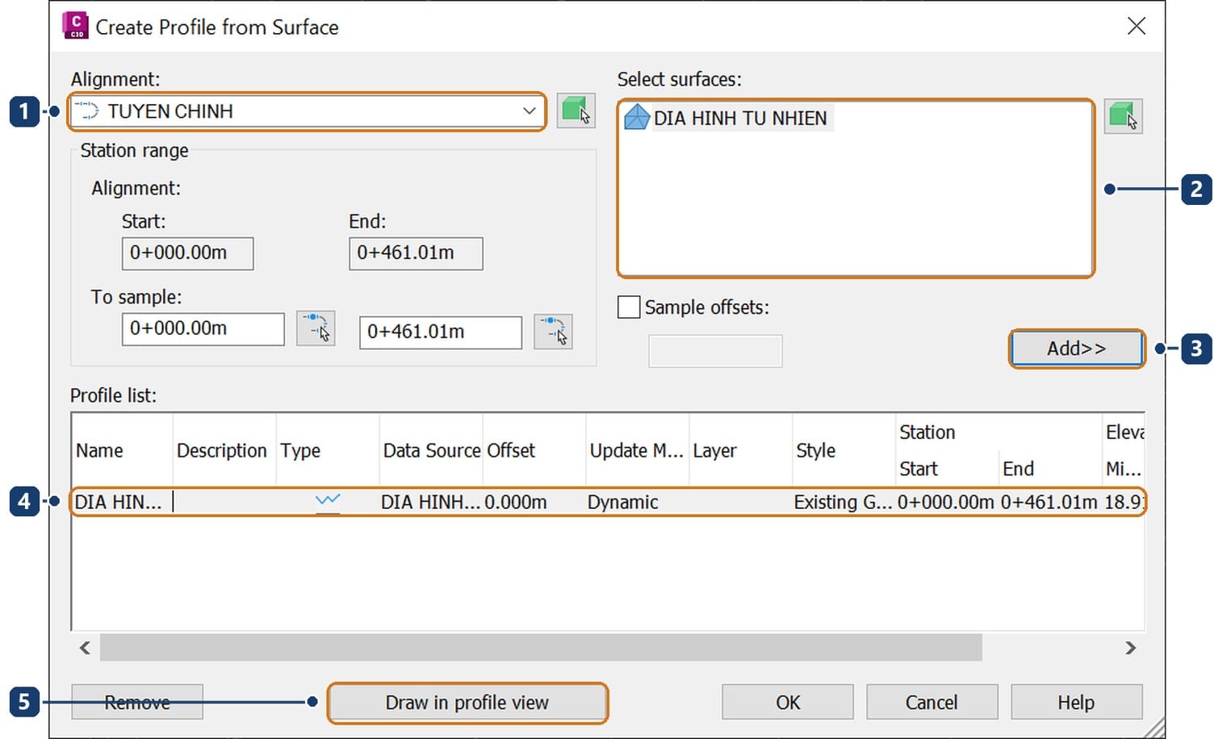The height and width of the screenshot is (739, 1227).
Task: Open Help for this dialog
Action: 1076,703
